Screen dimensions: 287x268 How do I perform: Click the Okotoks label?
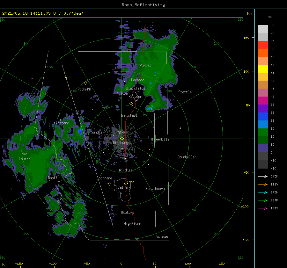(128, 213)
